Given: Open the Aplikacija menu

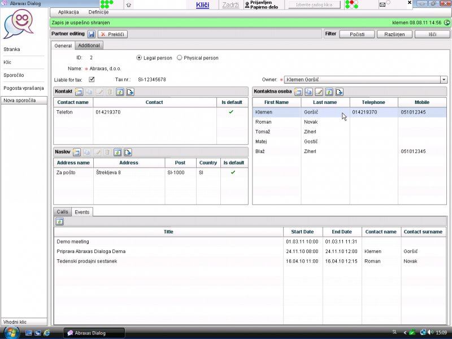Looking at the screenshot, I should [x=68, y=12].
